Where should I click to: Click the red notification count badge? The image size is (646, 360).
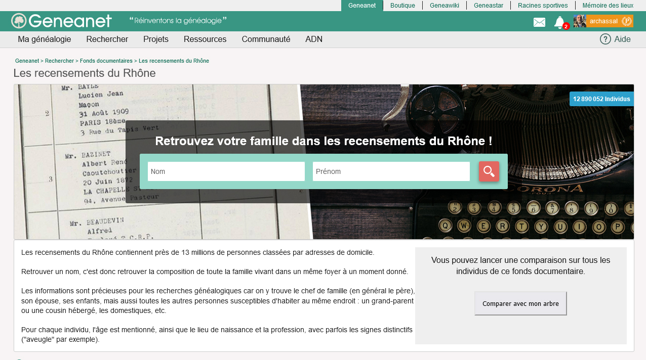pyautogui.click(x=566, y=26)
